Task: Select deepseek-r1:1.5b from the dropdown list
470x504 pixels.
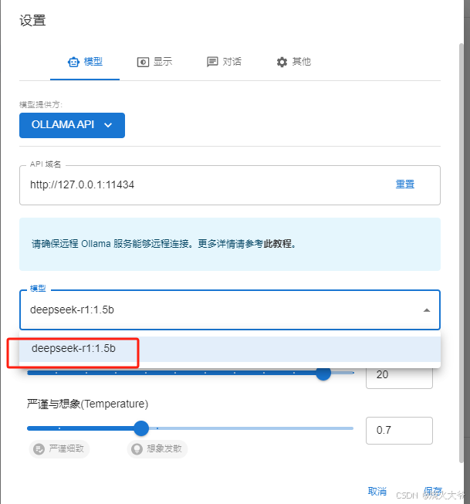Action: coord(229,349)
